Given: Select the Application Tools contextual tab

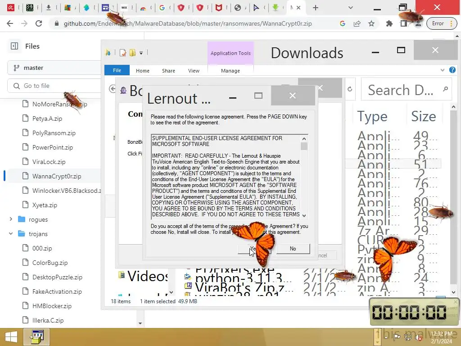Looking at the screenshot, I should 230,53.
